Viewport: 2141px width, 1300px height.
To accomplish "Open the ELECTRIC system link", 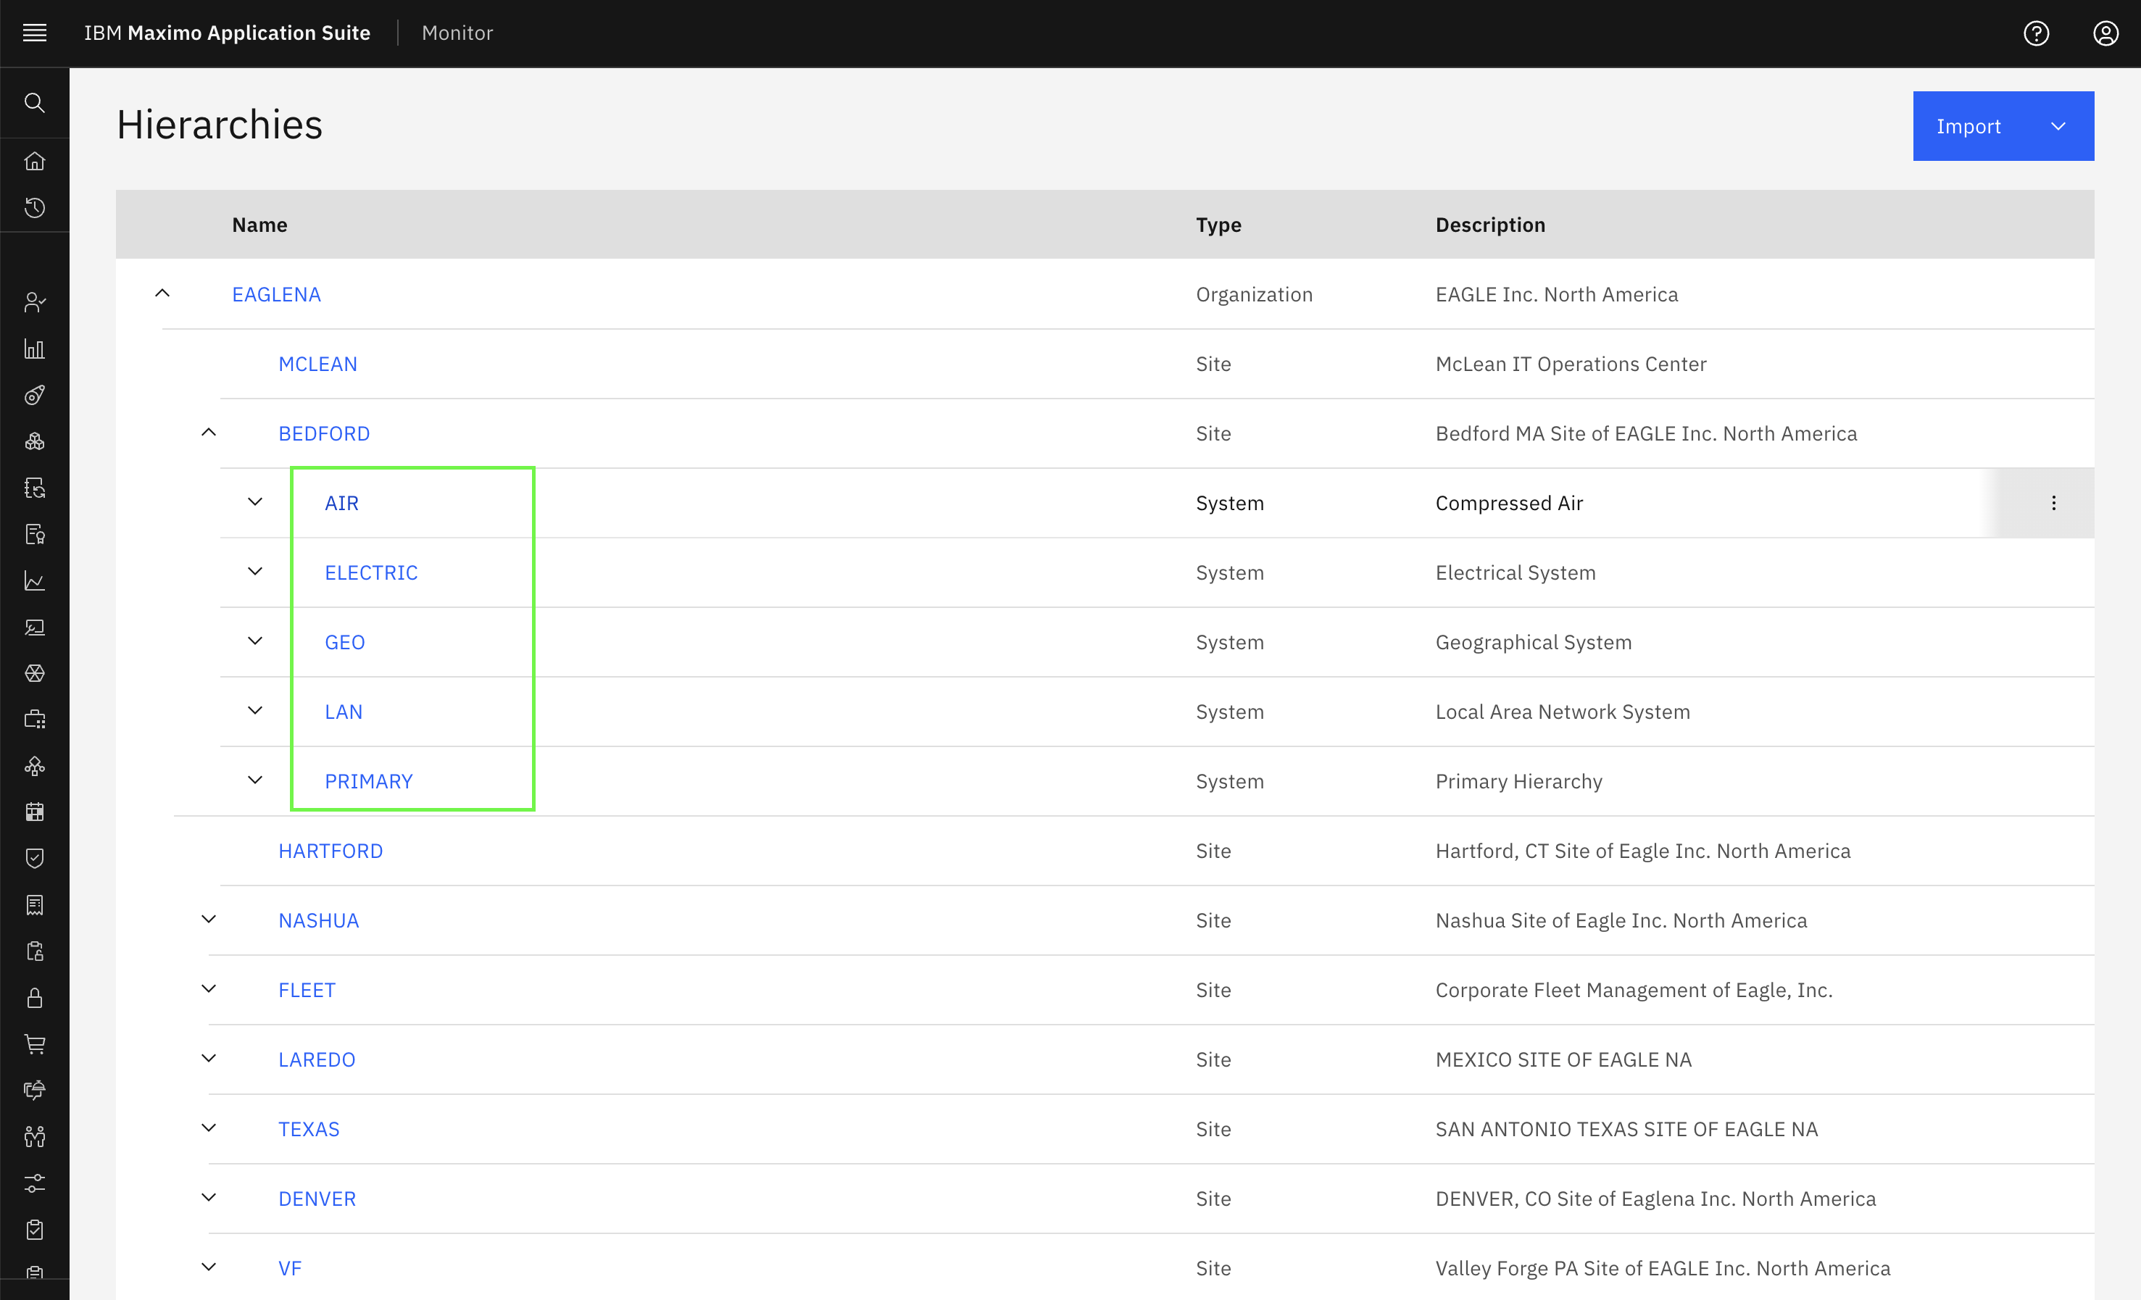I will [371, 572].
